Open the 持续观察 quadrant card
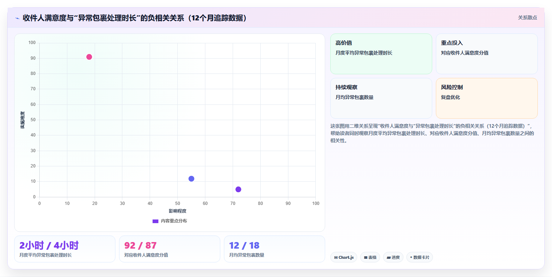Screen dimensions: 552x277 [x=381, y=98]
